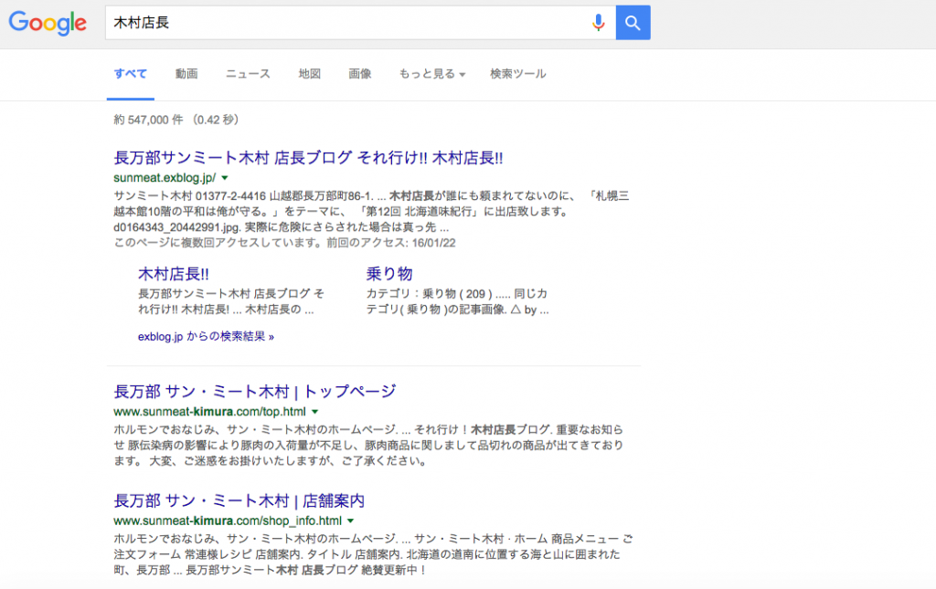Select the すべて tab

point(130,74)
